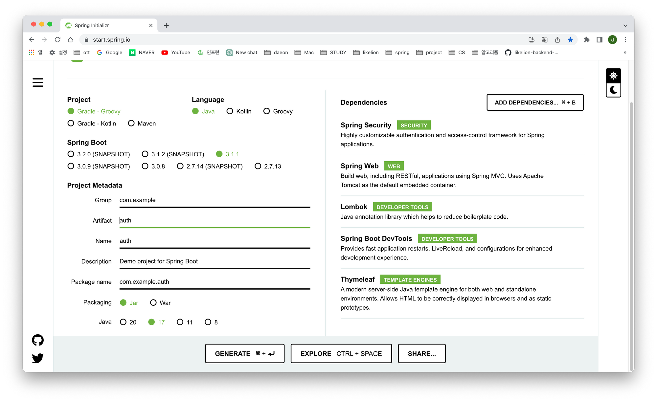Open the settings gear bookmark
Viewport: 657px width, 402px height.
click(x=58, y=53)
